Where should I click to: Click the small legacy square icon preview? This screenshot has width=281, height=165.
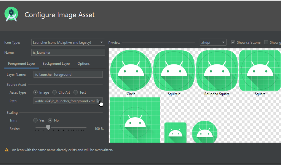click(175, 132)
